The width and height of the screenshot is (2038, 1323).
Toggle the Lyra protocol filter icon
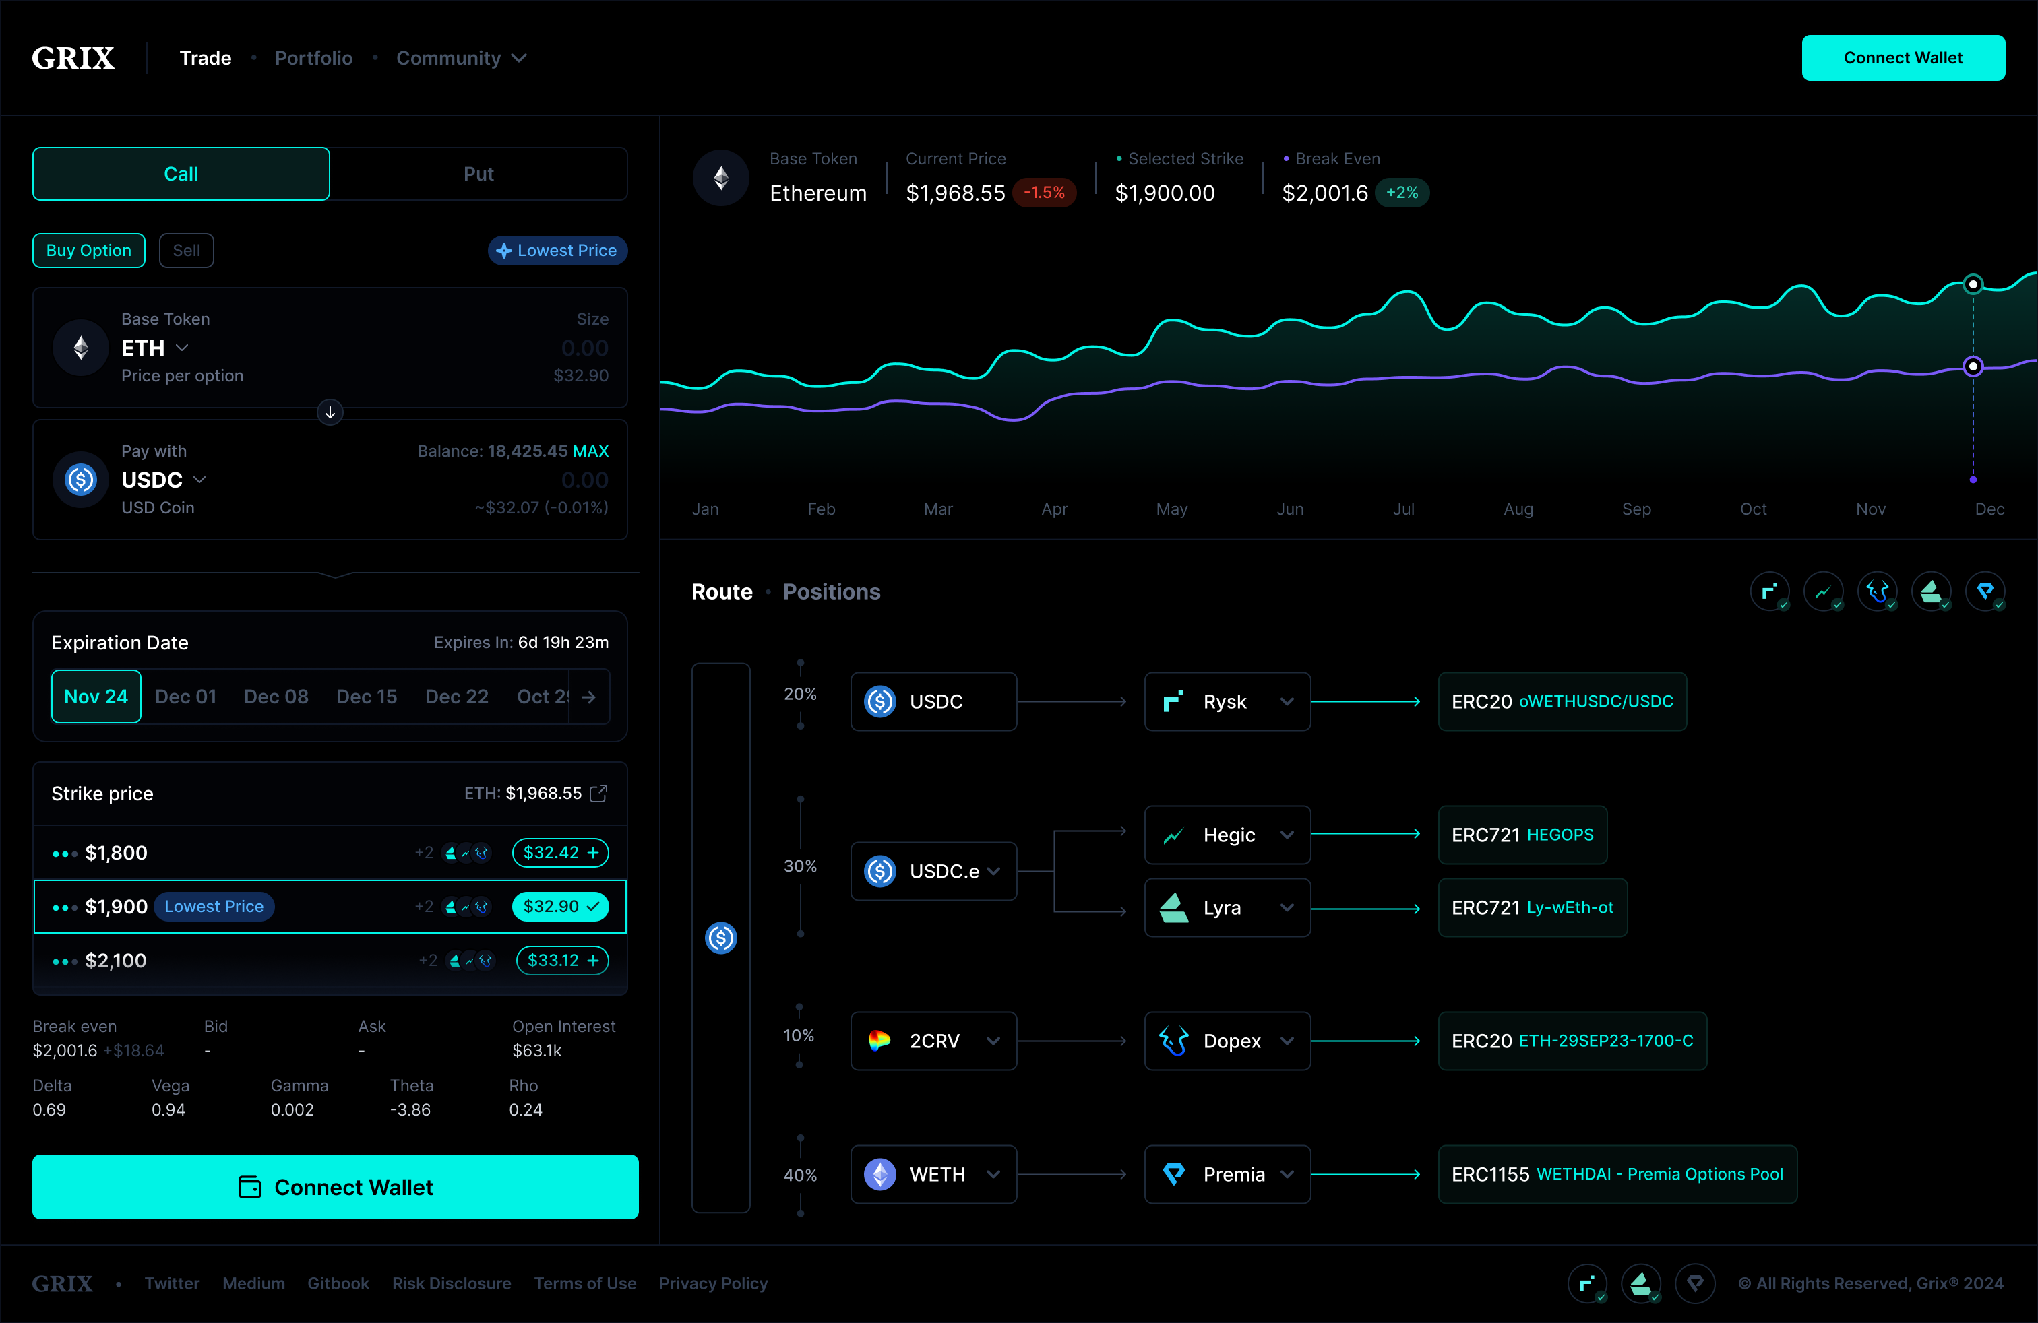point(1933,591)
